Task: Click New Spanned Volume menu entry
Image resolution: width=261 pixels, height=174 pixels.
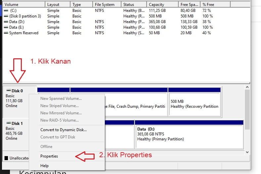Action: [67, 99]
